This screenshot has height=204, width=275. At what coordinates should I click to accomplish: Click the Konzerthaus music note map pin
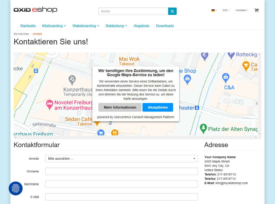(x=72, y=80)
